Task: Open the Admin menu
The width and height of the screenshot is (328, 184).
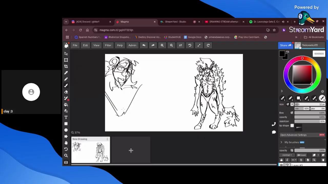Action: [132, 45]
